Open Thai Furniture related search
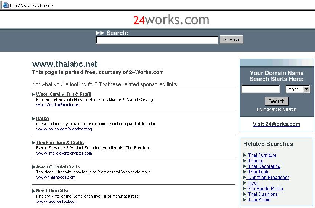Viewport: 315px width, 208px height. 262,155
